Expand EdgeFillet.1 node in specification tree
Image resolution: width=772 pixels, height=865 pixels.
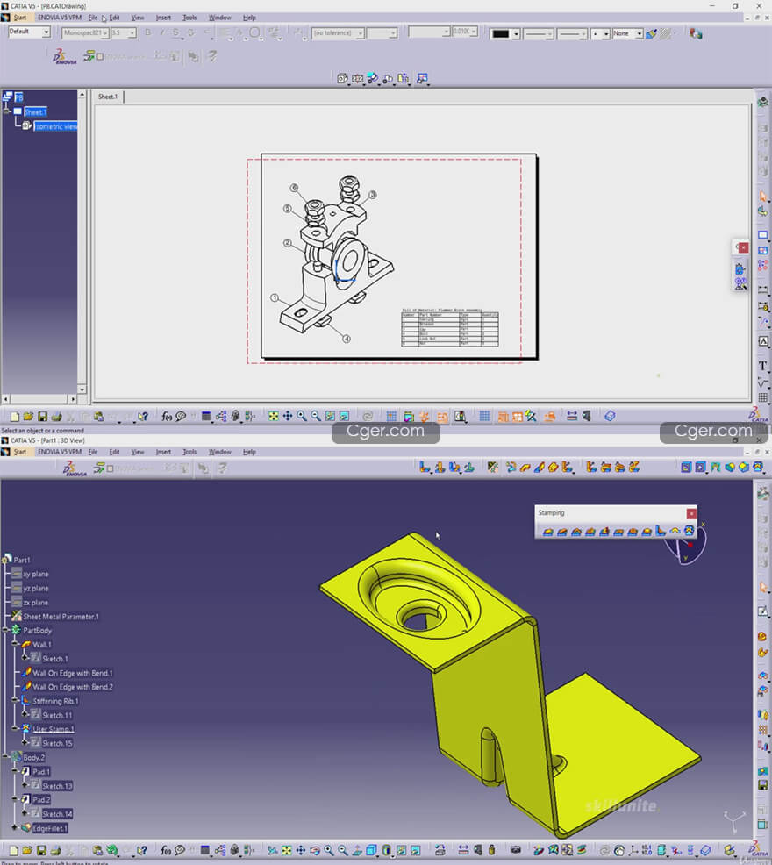tap(14, 828)
